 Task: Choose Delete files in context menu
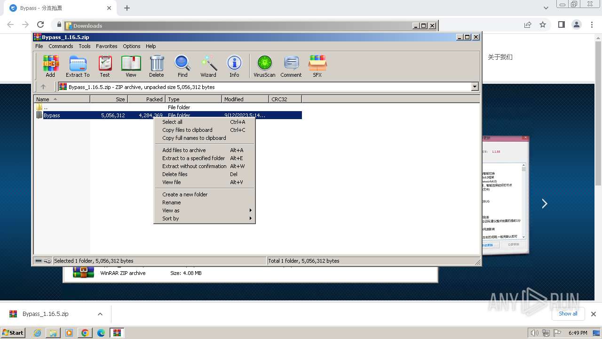pyautogui.click(x=205, y=174)
